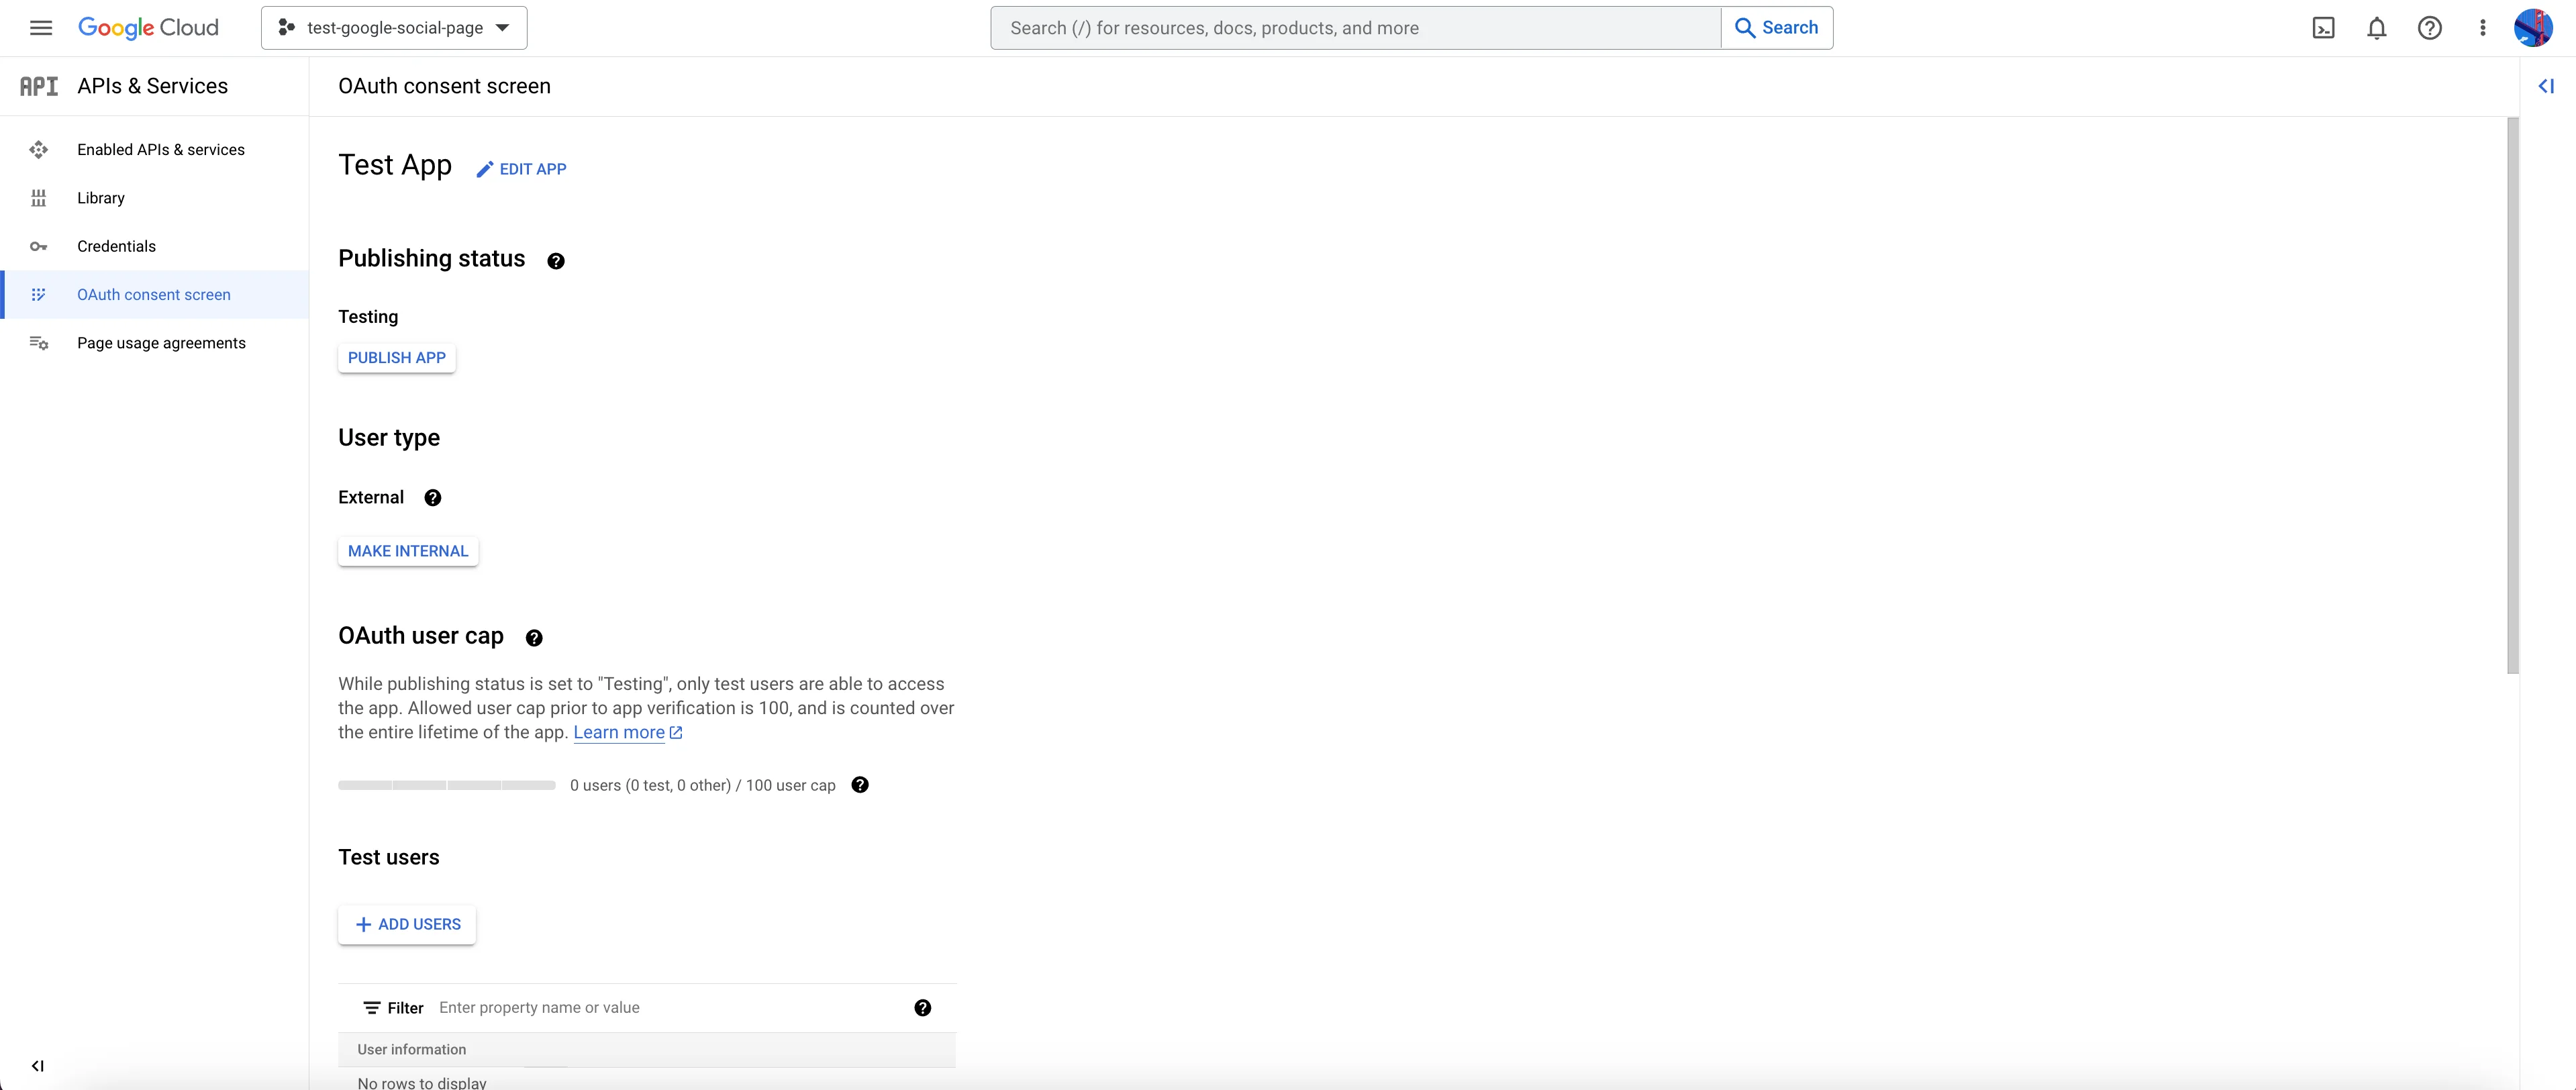The width and height of the screenshot is (2576, 1090).
Task: Open the test-google-social-page project picker
Action: pos(393,27)
